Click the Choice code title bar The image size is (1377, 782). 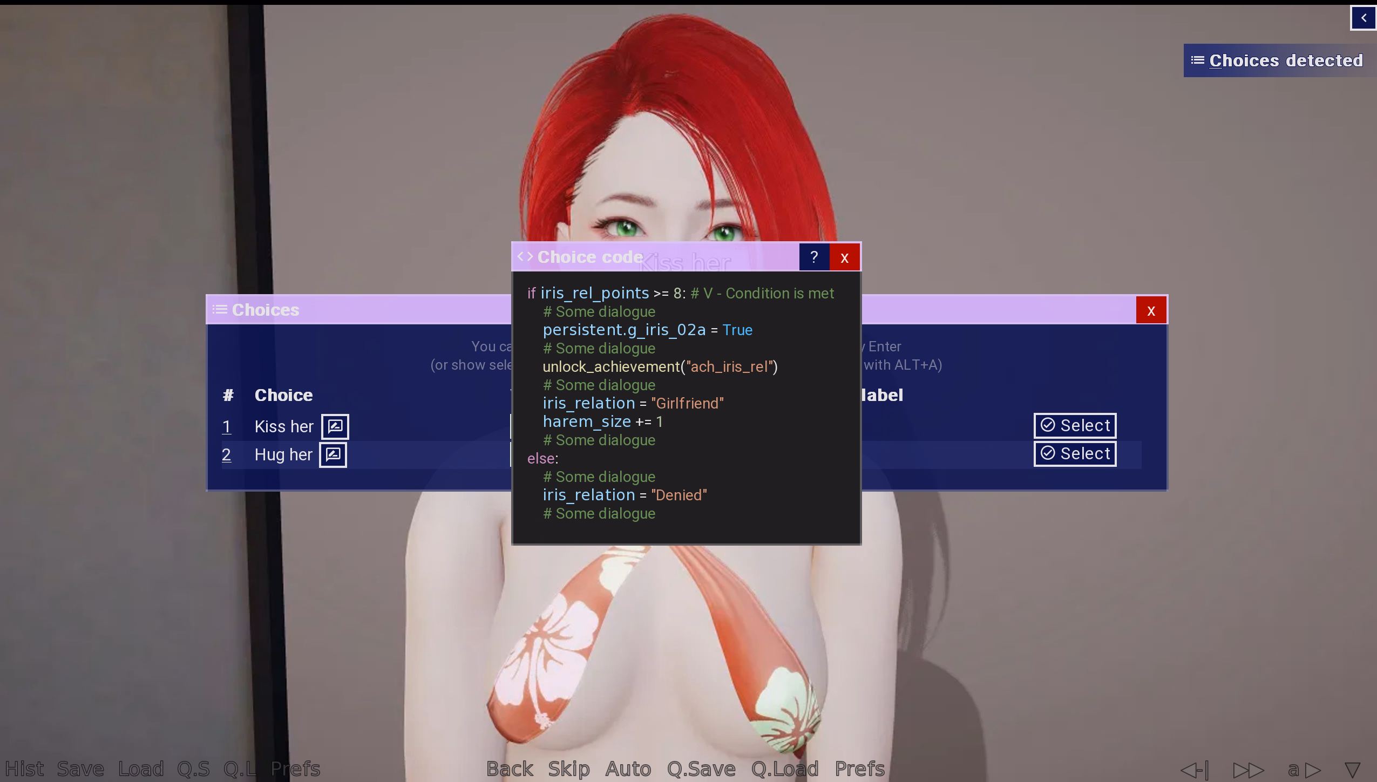click(655, 257)
